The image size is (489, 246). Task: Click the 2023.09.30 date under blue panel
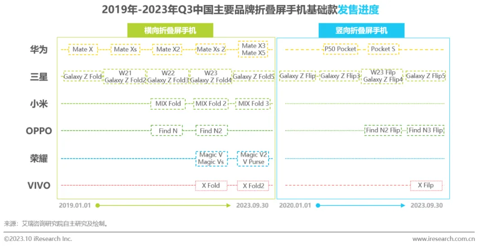coord(427,205)
